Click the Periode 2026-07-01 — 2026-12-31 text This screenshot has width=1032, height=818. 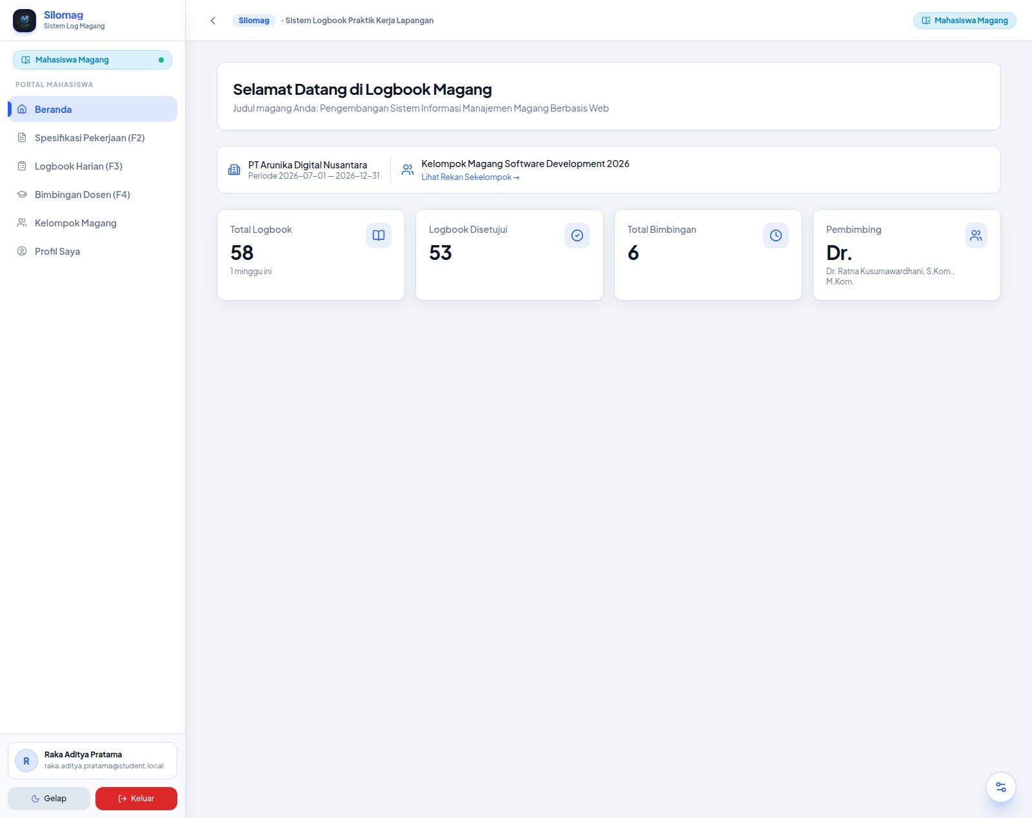[314, 175]
